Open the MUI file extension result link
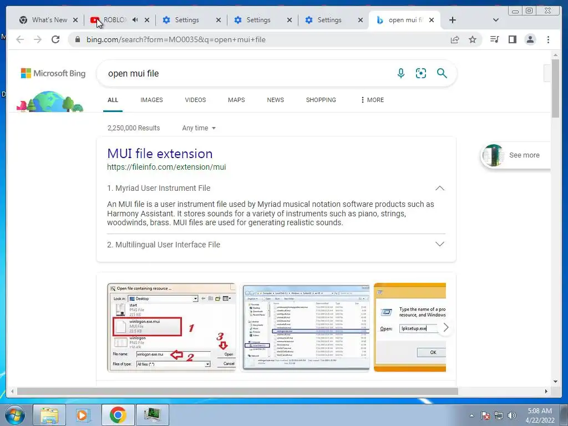The height and width of the screenshot is (426, 568). pos(160,154)
